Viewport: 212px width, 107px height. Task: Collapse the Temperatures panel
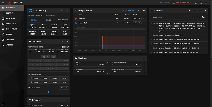[x=144, y=11]
